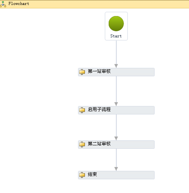Screen dimensions: 189x193
Task: Click arrowhead entering 第一站审核 node
Action: [x=116, y=66]
